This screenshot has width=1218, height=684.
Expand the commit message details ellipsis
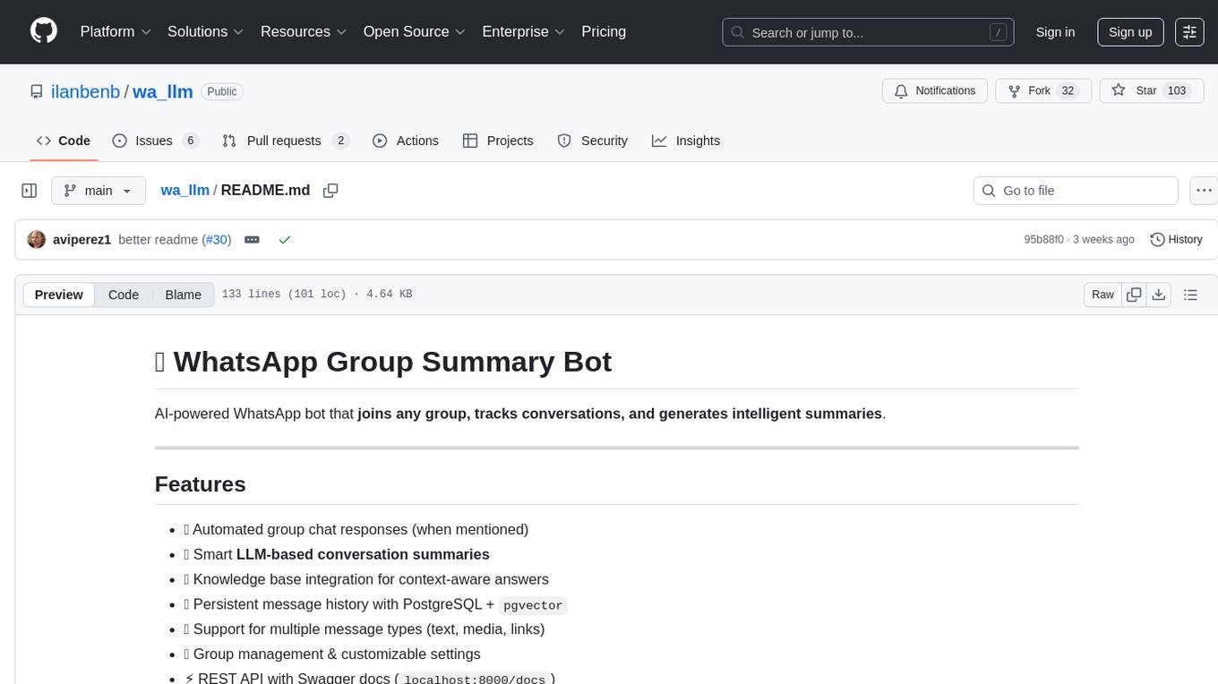tap(253, 240)
